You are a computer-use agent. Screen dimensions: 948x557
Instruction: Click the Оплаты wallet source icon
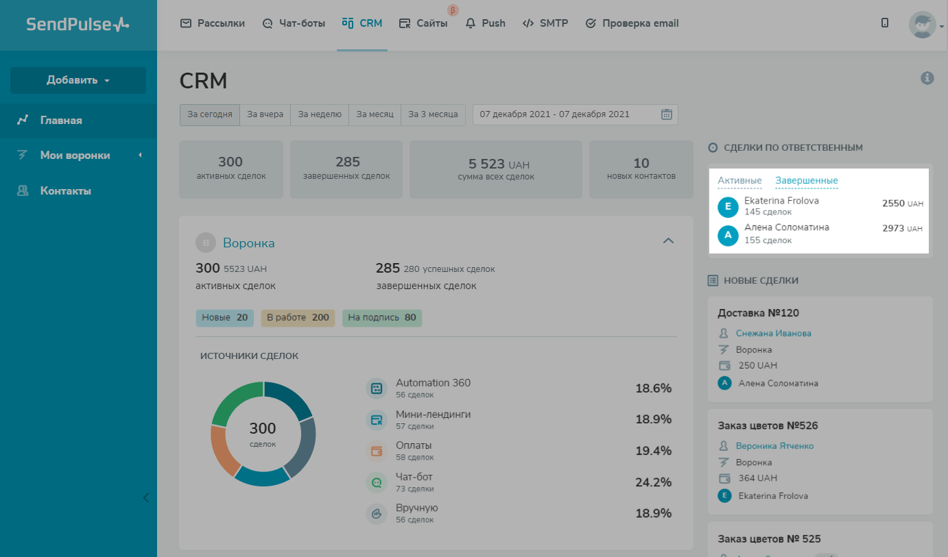pos(377,451)
